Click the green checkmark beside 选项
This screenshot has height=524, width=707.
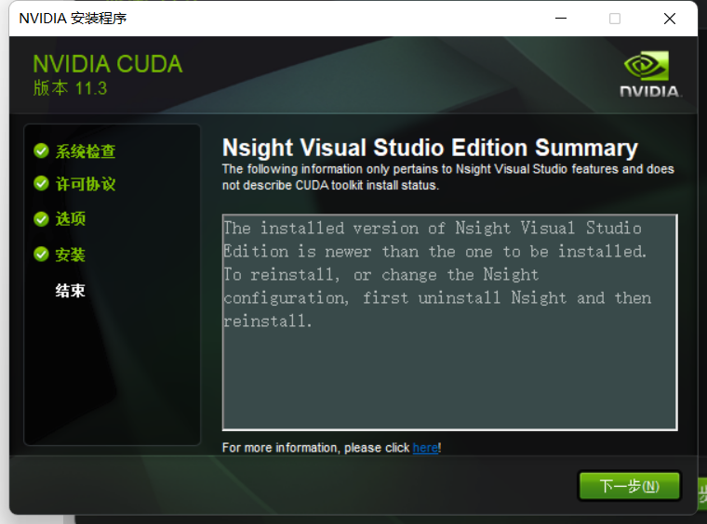click(x=41, y=219)
